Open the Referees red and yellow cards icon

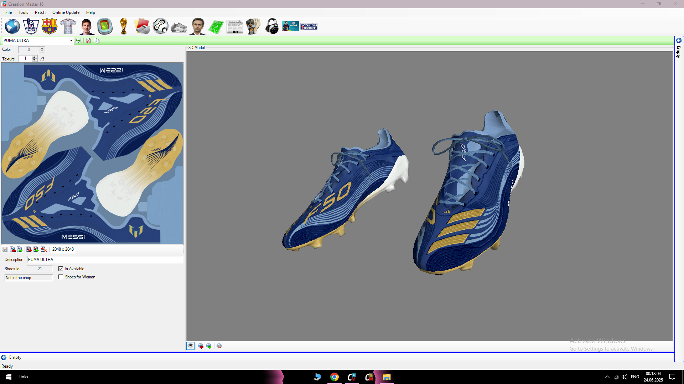click(x=142, y=26)
